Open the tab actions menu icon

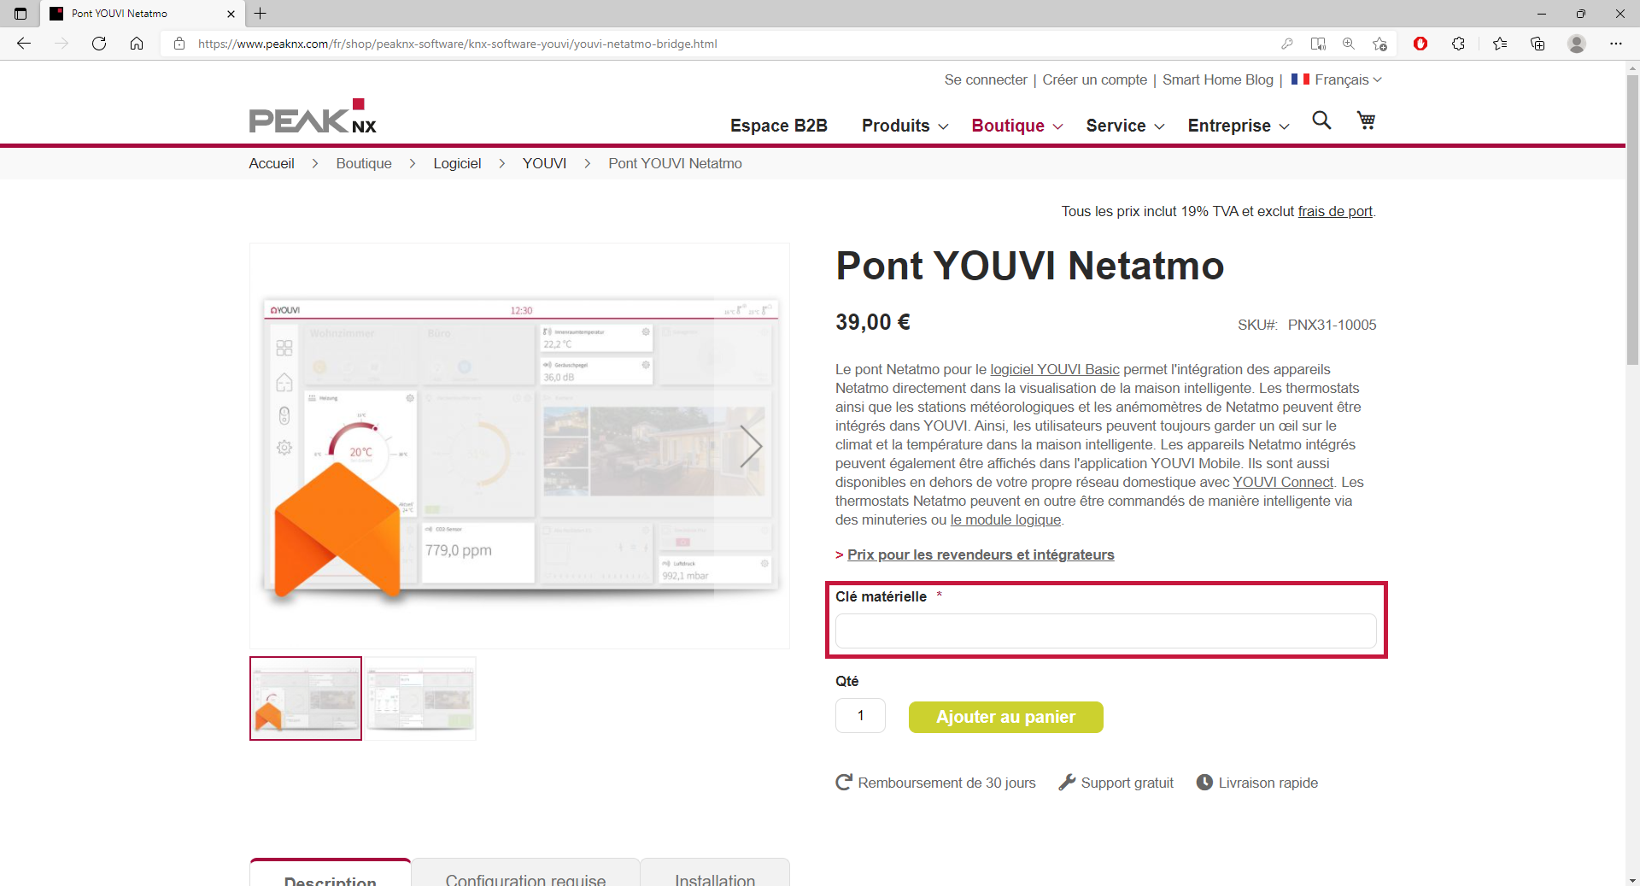tap(20, 14)
